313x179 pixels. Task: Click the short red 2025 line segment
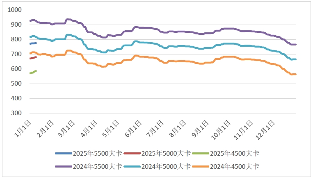[33, 58]
